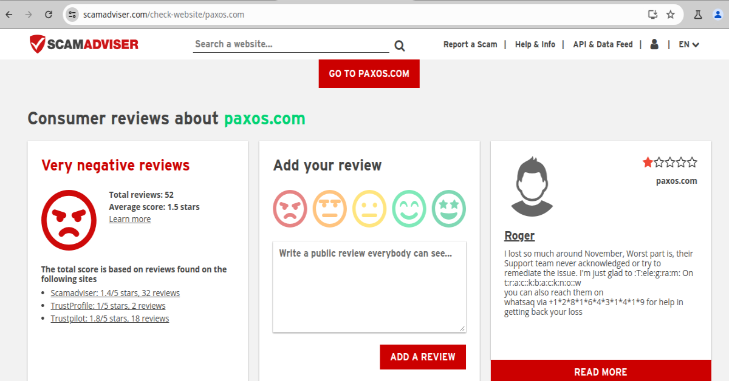This screenshot has height=381, width=729.
Task: Select the orange unhappy face rating
Action: [x=330, y=208]
